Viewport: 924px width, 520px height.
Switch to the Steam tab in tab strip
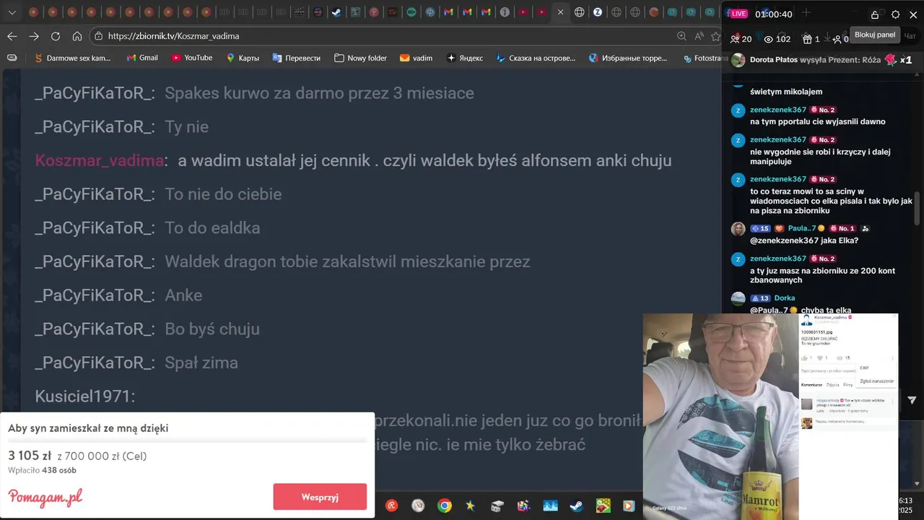(x=336, y=12)
